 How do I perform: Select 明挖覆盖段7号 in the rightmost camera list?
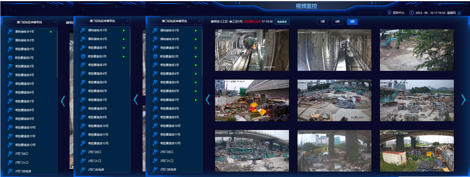(169, 100)
